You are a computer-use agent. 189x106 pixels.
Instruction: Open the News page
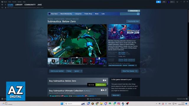(x=97, y=14)
